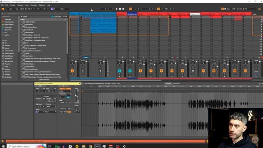The image size is (263, 148).
Task: Arm the transport Record button
Action: 123,9
